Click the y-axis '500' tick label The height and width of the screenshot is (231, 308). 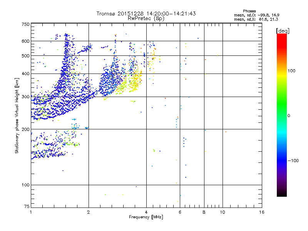[x=26, y=56]
